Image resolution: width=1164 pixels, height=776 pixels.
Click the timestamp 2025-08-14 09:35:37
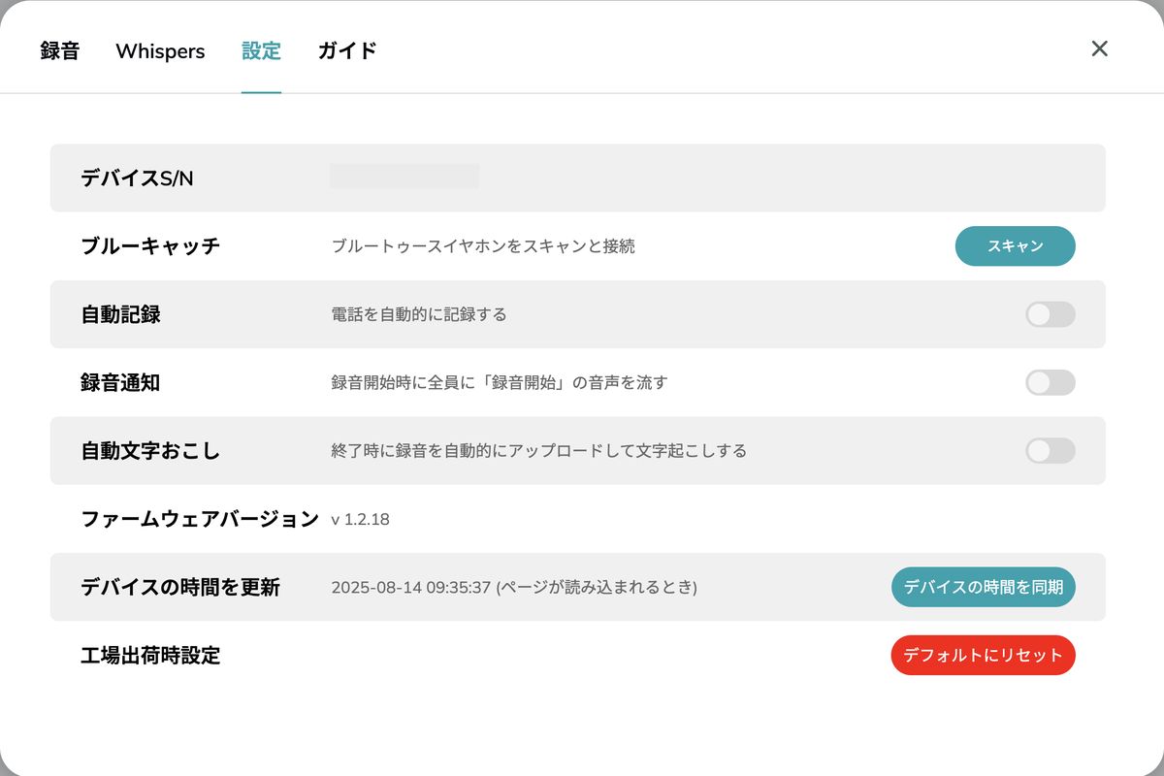[x=411, y=587]
